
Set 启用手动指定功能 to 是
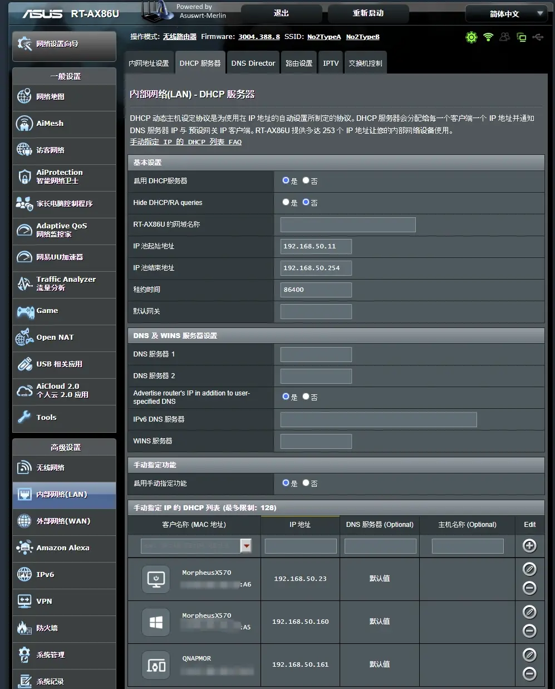point(286,483)
